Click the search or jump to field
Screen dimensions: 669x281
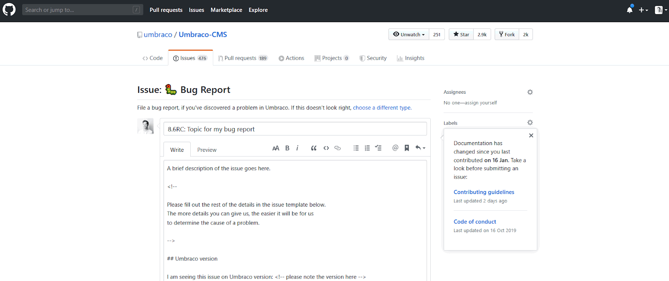82,10
